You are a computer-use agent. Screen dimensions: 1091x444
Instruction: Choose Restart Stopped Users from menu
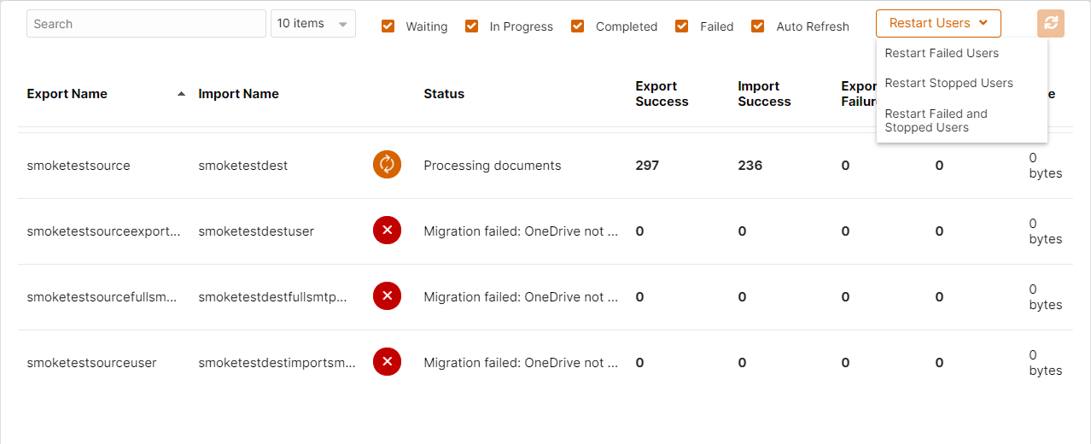click(948, 83)
